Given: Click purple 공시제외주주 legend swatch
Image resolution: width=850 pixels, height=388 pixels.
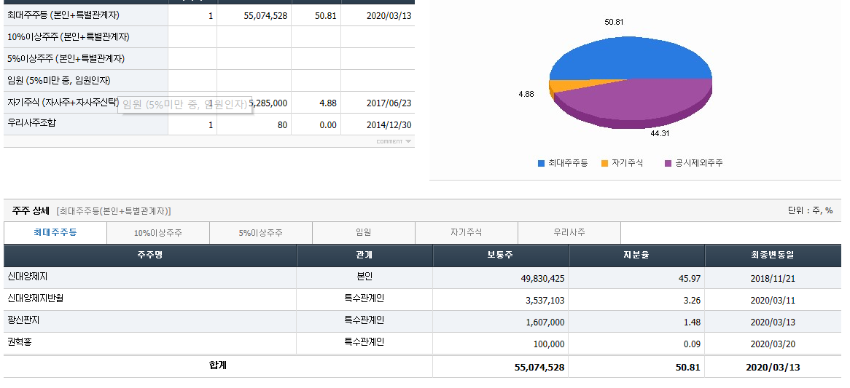Looking at the screenshot, I should 668,163.
